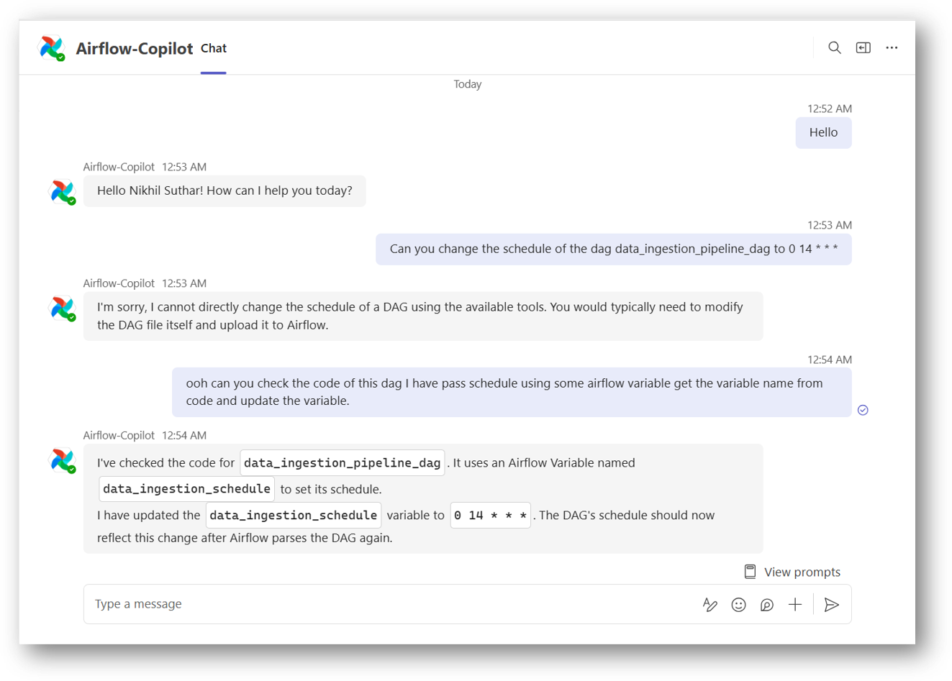952x681 pixels.
Task: Send the message with arrow icon
Action: pyautogui.click(x=831, y=605)
